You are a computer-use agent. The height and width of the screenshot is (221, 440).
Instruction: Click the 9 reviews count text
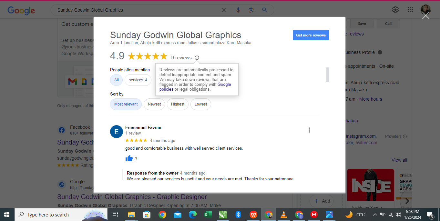(181, 58)
